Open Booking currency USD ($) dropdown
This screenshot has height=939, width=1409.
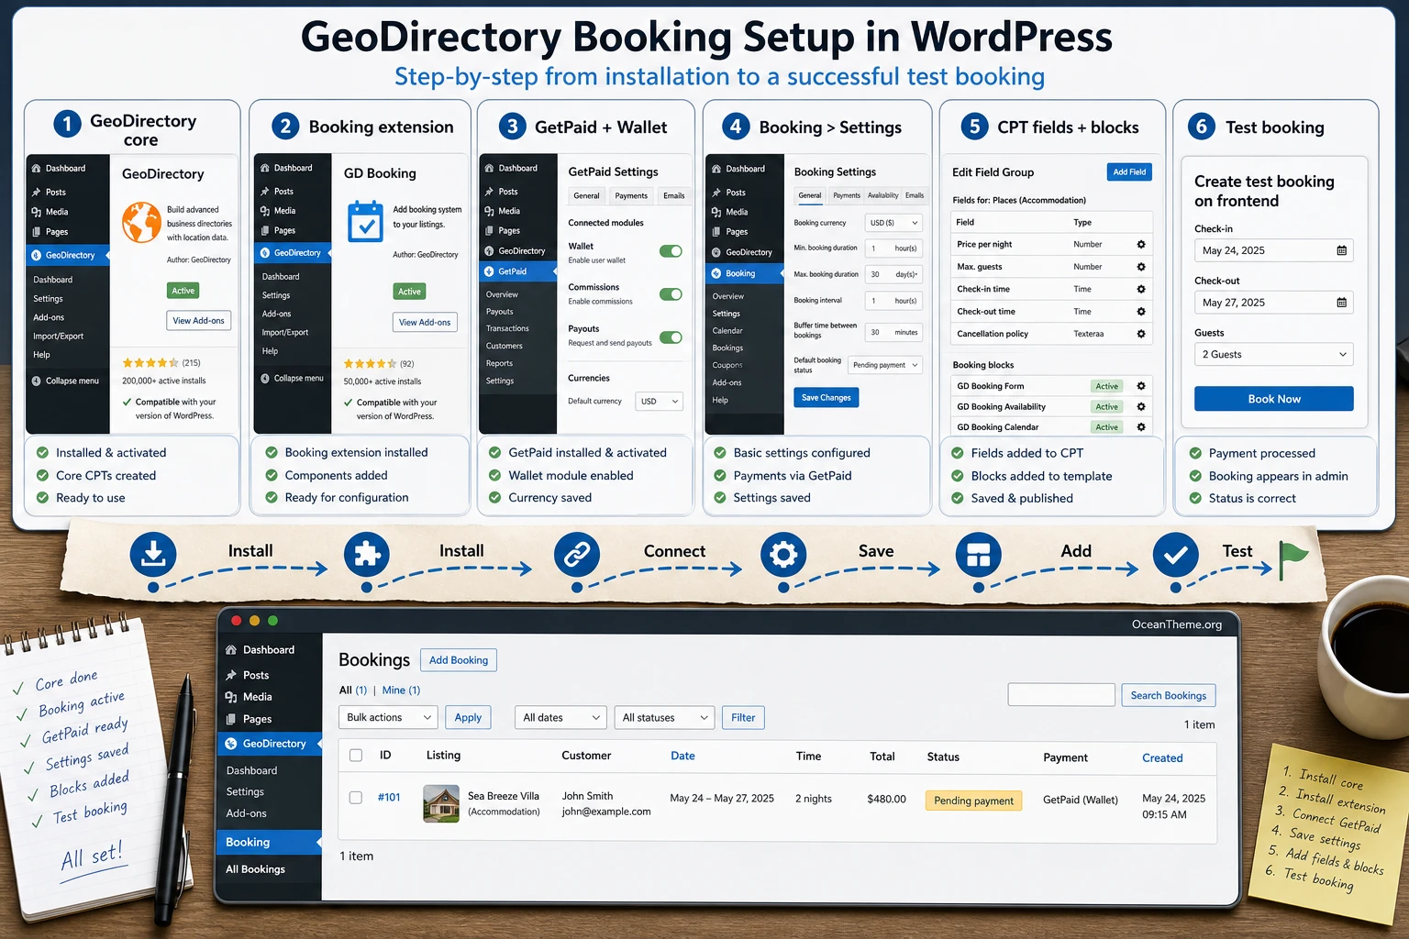click(x=893, y=223)
